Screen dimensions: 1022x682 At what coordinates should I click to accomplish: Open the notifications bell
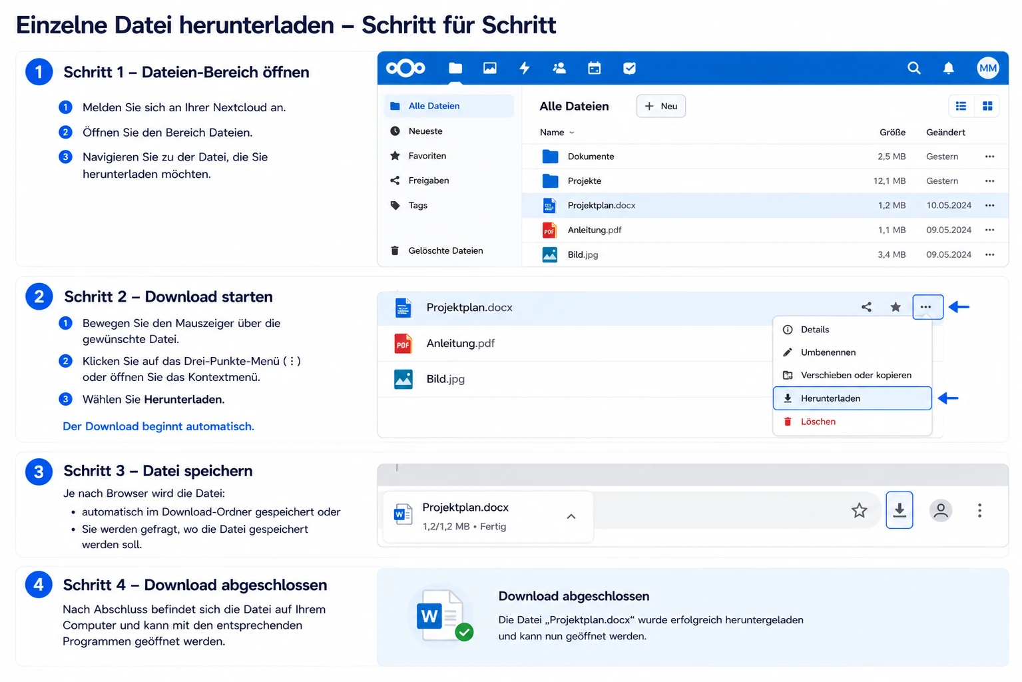[949, 68]
